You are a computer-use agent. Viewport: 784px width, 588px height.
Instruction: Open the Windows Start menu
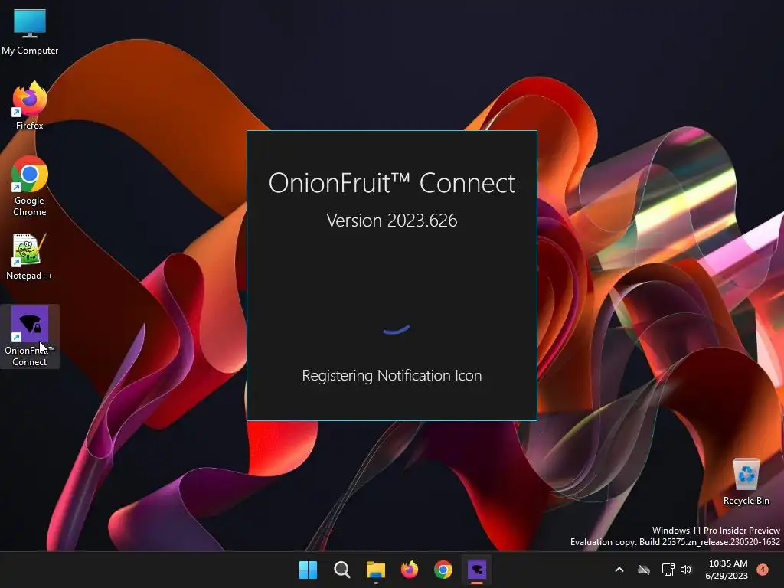308,570
